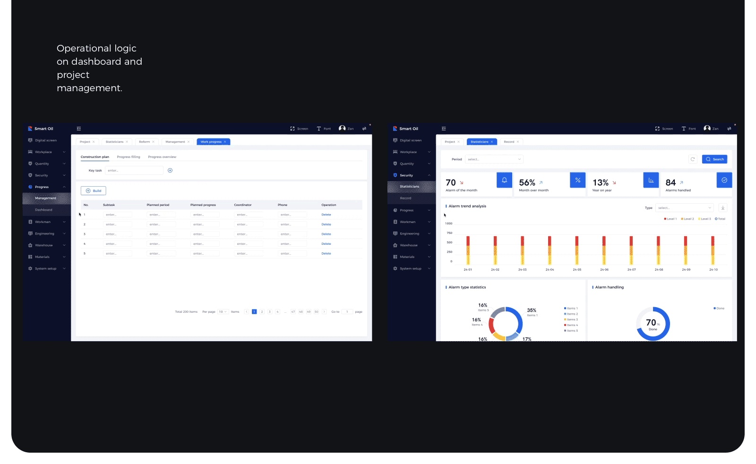Click fullscreen Screen icon in Work progress window
The image size is (756, 464).
tap(292, 129)
